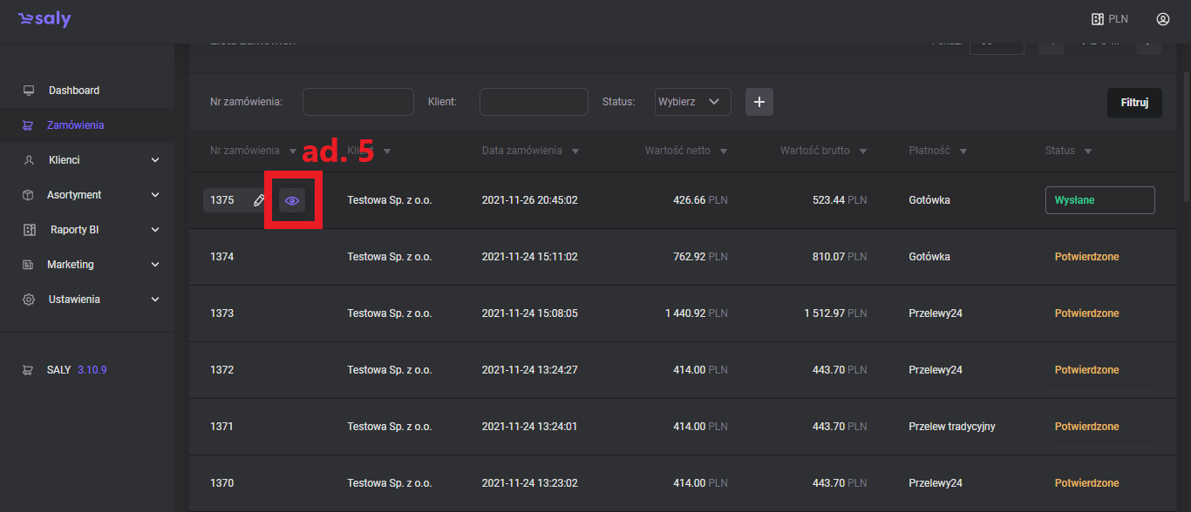Click the SALY 3.10.9 cart icon
The height and width of the screenshot is (512, 1191).
coord(29,369)
